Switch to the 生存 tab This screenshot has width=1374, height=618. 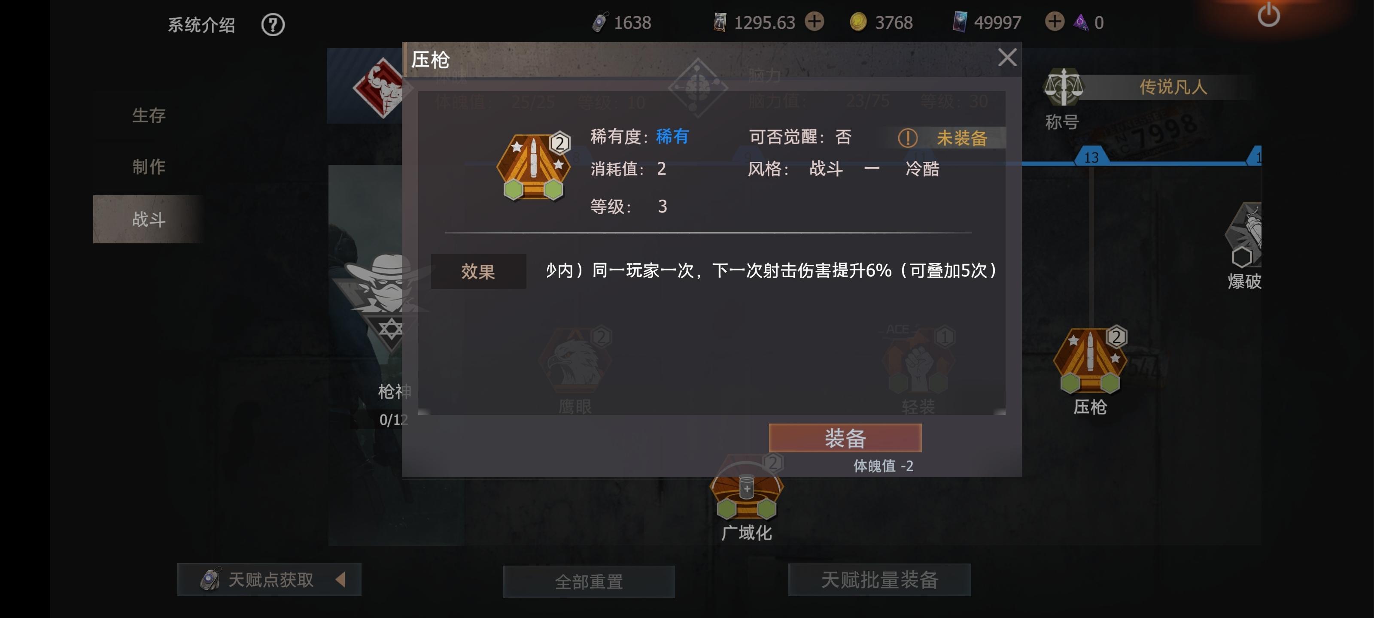click(149, 115)
